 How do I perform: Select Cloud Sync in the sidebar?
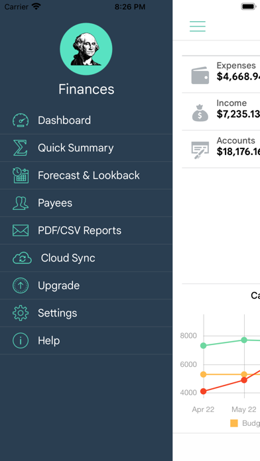[86, 258]
